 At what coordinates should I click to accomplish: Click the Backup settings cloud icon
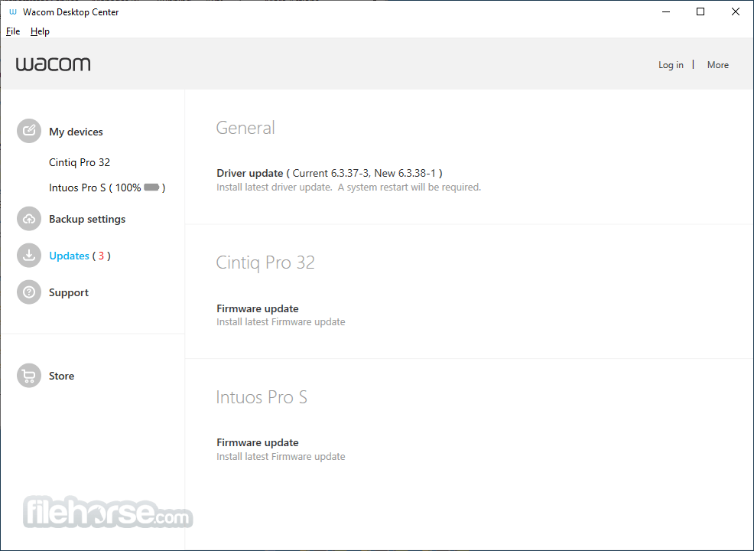(29, 218)
